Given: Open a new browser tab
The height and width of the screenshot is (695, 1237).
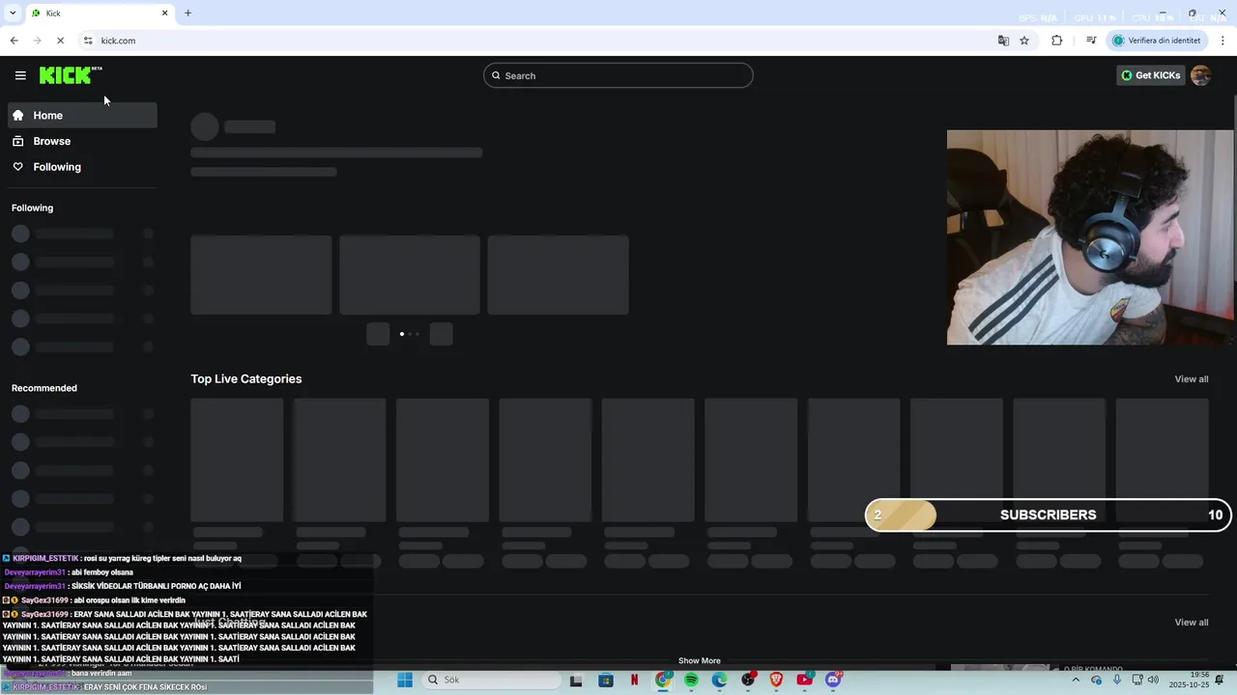Looking at the screenshot, I should pyautogui.click(x=187, y=14).
